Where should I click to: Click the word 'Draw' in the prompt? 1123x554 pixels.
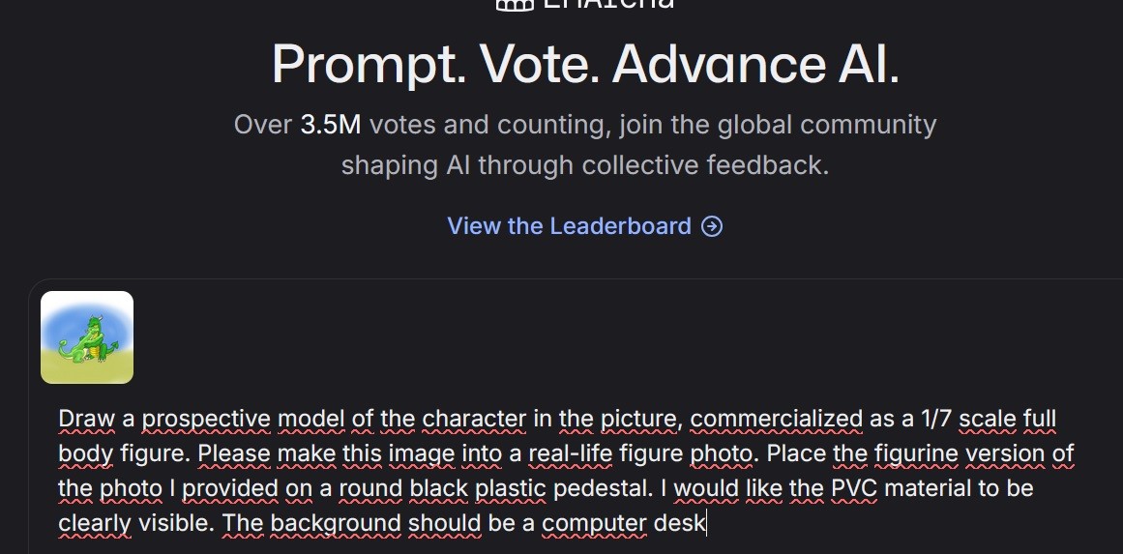[x=86, y=419]
